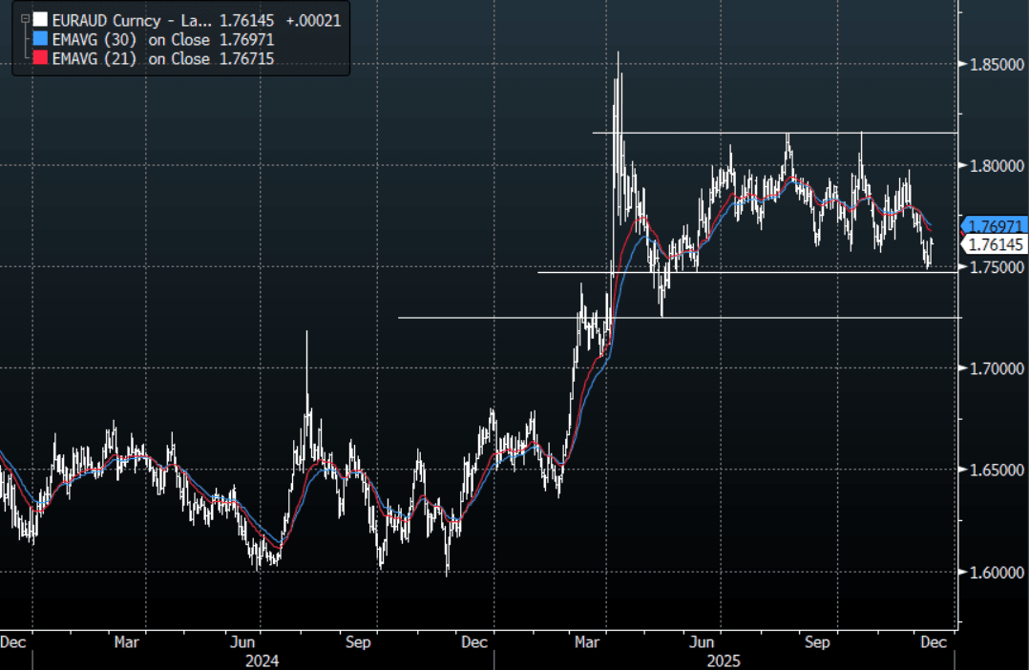The width and height of the screenshot is (1029, 670).
Task: Click the blue EMAVG (30) color swatch
Action: click(39, 39)
